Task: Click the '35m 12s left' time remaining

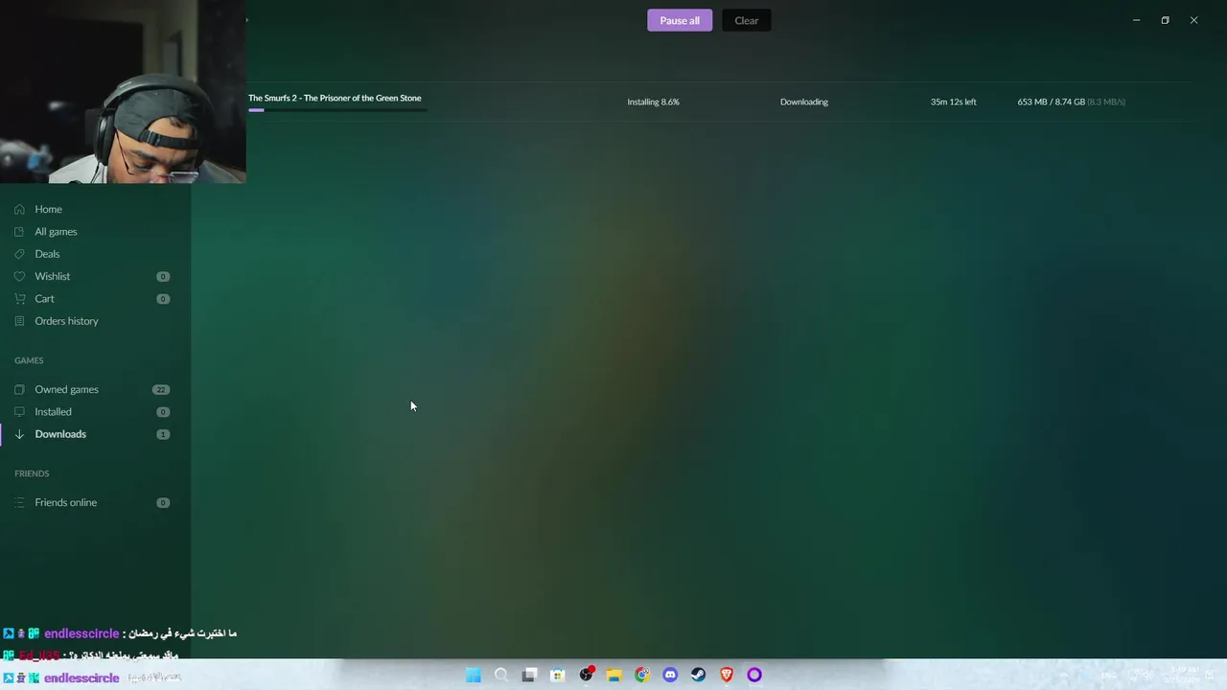Action: pyautogui.click(x=953, y=102)
